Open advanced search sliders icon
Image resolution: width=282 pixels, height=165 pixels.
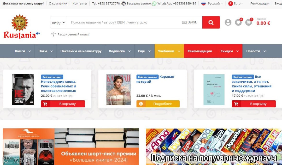click(x=54, y=34)
